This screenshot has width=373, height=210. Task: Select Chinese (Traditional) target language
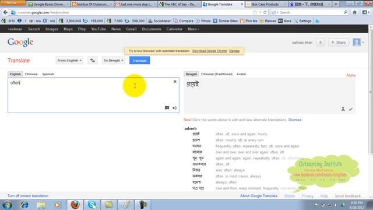point(217,74)
